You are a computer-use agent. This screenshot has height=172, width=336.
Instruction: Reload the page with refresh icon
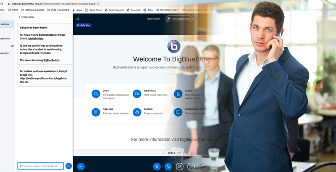click(2, 4)
